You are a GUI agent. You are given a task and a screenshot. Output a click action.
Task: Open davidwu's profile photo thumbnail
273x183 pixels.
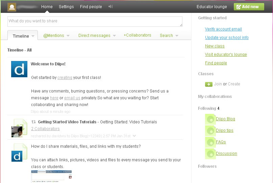click(17, 132)
